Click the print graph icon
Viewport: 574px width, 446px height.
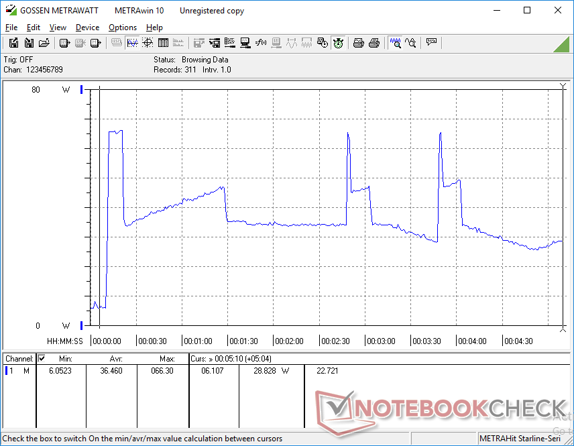[x=358, y=43]
